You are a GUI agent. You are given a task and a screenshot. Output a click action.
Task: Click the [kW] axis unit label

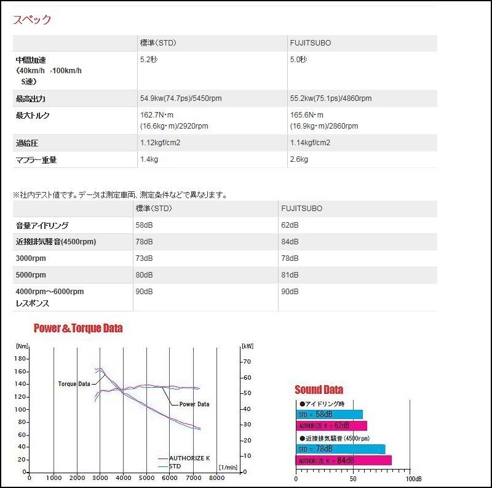tap(248, 346)
